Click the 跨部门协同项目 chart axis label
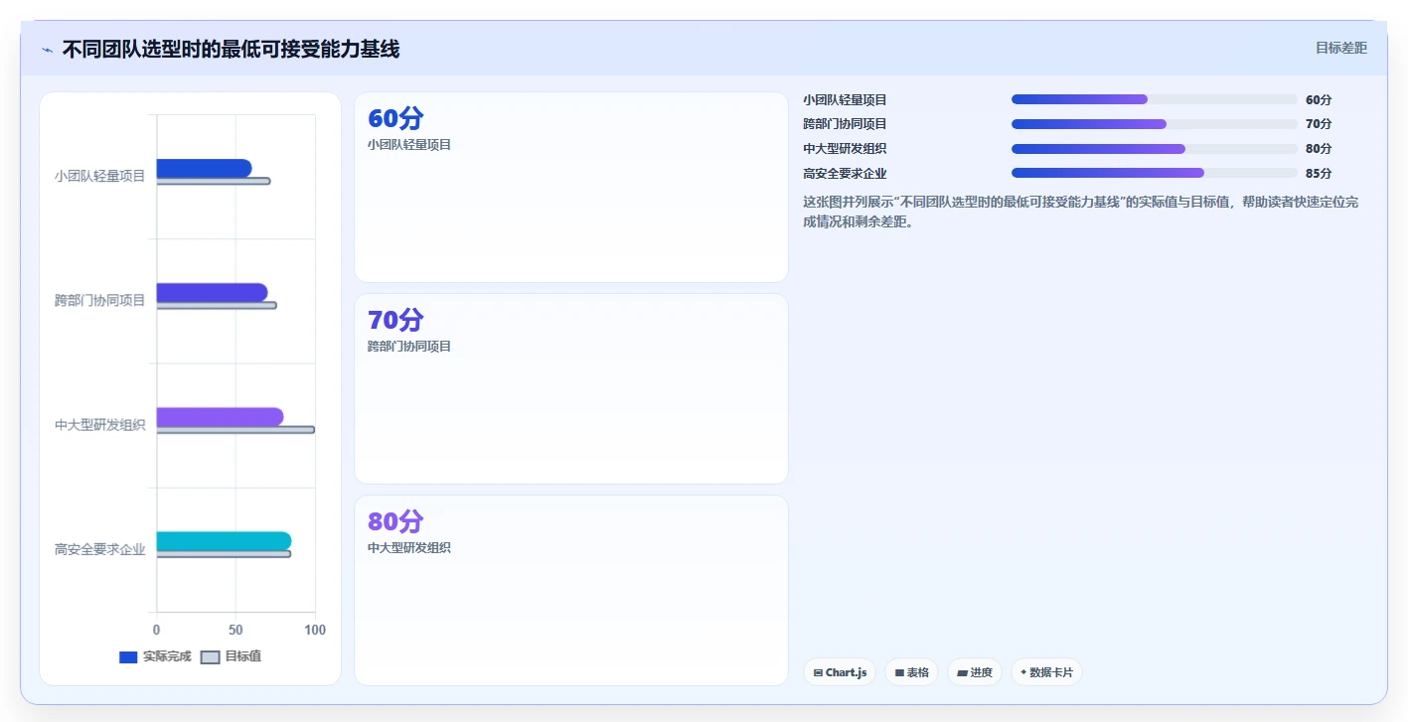The width and height of the screenshot is (1408, 722). pos(99,300)
